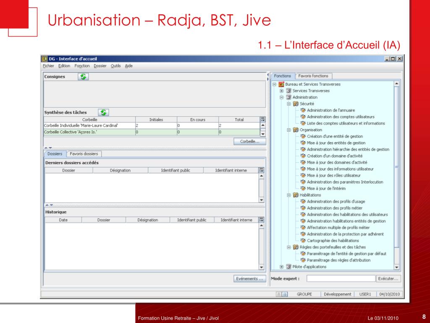Click icon beside Administration de l'annuaire
Image resolution: width=430 pixels, height=323 pixels.
click(303, 110)
